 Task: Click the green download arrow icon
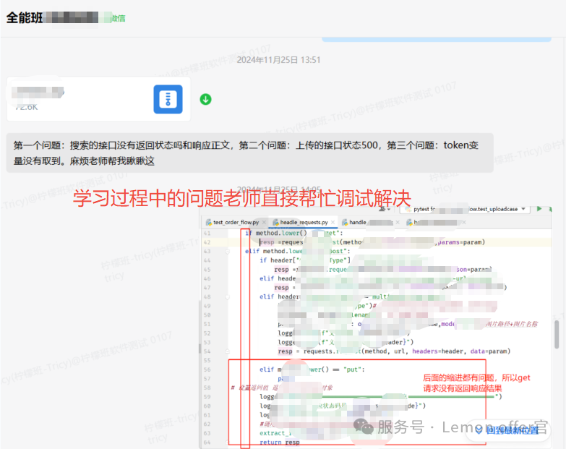pyautogui.click(x=205, y=99)
